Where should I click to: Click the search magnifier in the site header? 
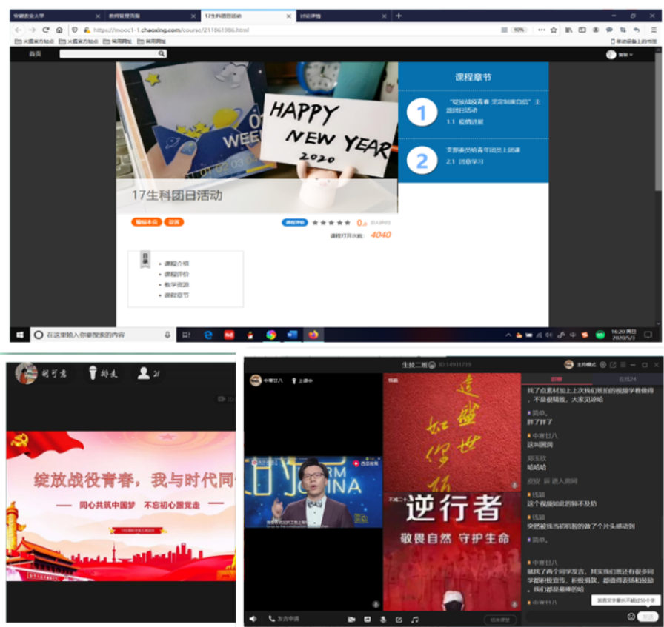click(x=162, y=54)
